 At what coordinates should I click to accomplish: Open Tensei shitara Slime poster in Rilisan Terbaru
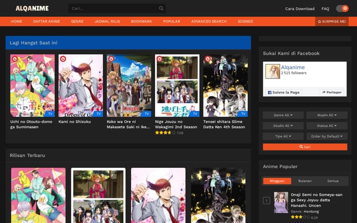(x=218, y=196)
